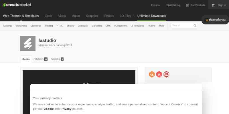Viewport: 229px width, 114px height.
Task: Select the Photos category
Action: (109, 16)
